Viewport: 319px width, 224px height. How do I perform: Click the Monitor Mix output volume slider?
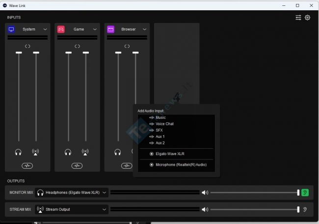[255, 192]
